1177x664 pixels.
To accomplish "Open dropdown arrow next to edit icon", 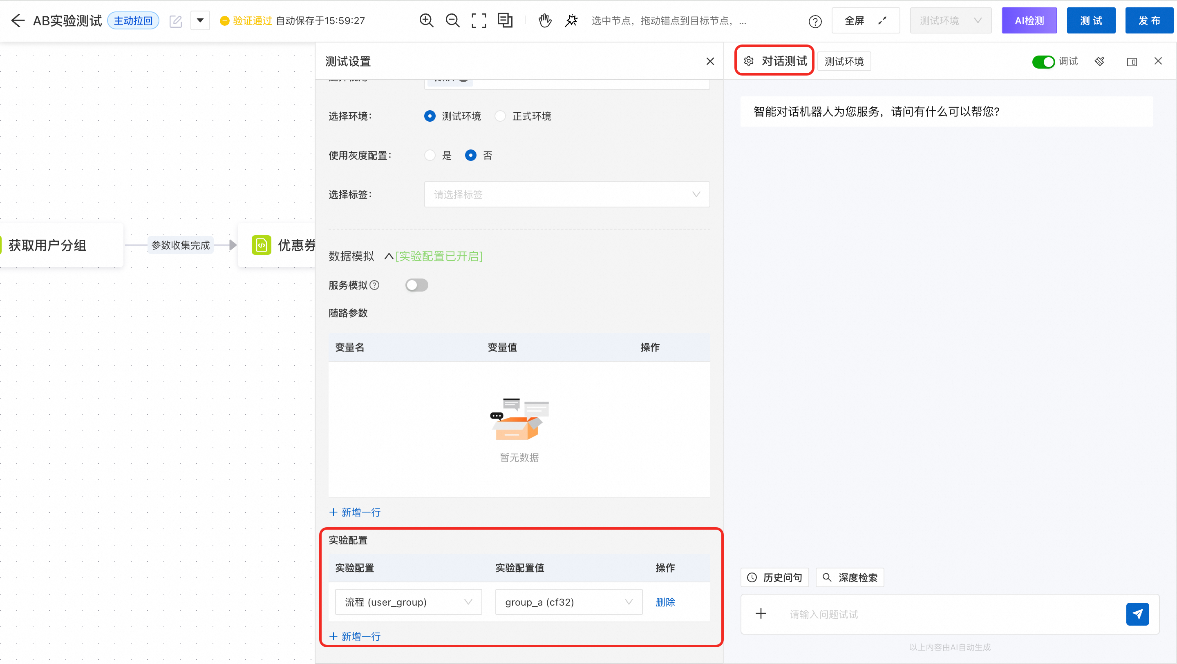I will point(200,20).
